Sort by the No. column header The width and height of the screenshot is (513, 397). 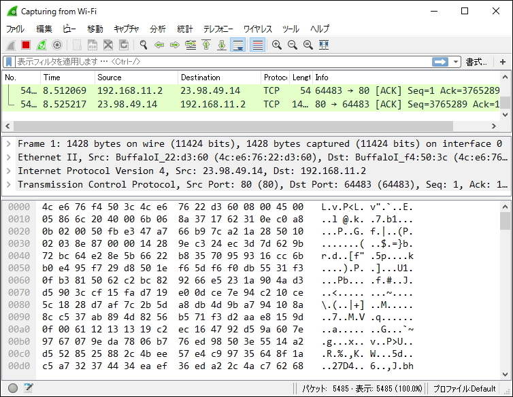[x=21, y=77]
